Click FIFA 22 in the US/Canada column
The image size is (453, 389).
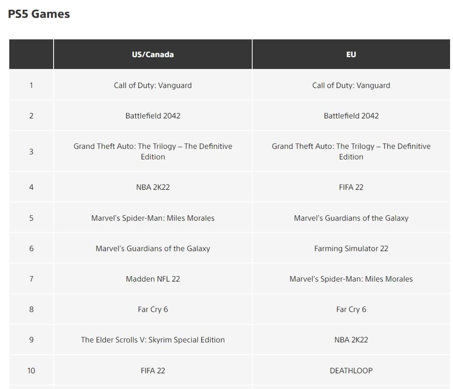pyautogui.click(x=153, y=371)
